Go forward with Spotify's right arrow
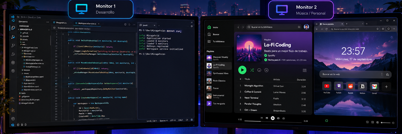Image resolution: width=402 pixels, height=134 pixels. tap(243, 27)
